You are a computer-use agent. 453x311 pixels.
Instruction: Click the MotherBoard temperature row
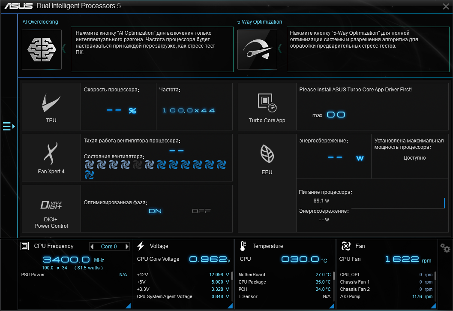(285, 275)
